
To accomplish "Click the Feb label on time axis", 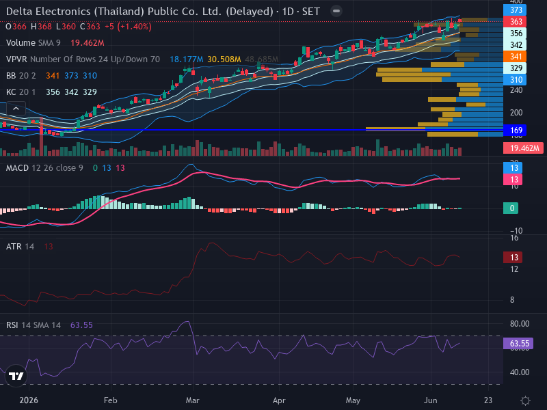I will [111, 400].
